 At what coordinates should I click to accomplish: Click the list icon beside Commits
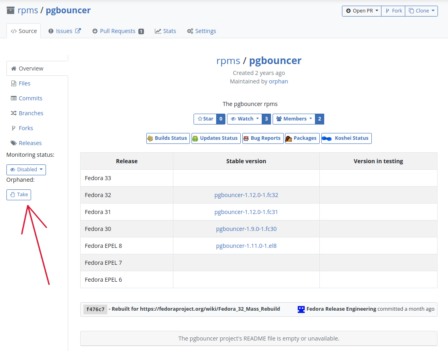13,98
